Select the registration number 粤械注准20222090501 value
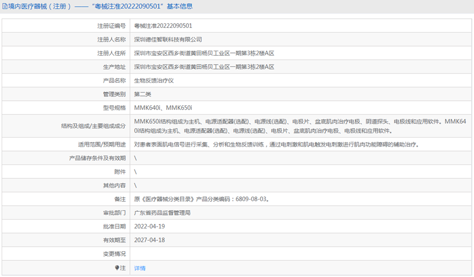This screenshot has width=474, height=277. point(163,26)
